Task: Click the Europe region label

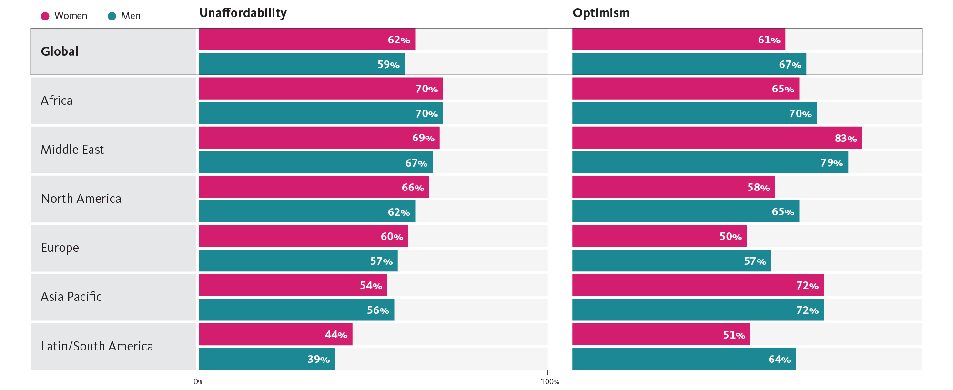Action: pyautogui.click(x=60, y=248)
